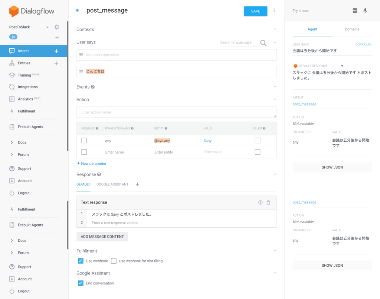Add a response platform tab with plus
Screen dimensions: 380x299
(x=137, y=184)
